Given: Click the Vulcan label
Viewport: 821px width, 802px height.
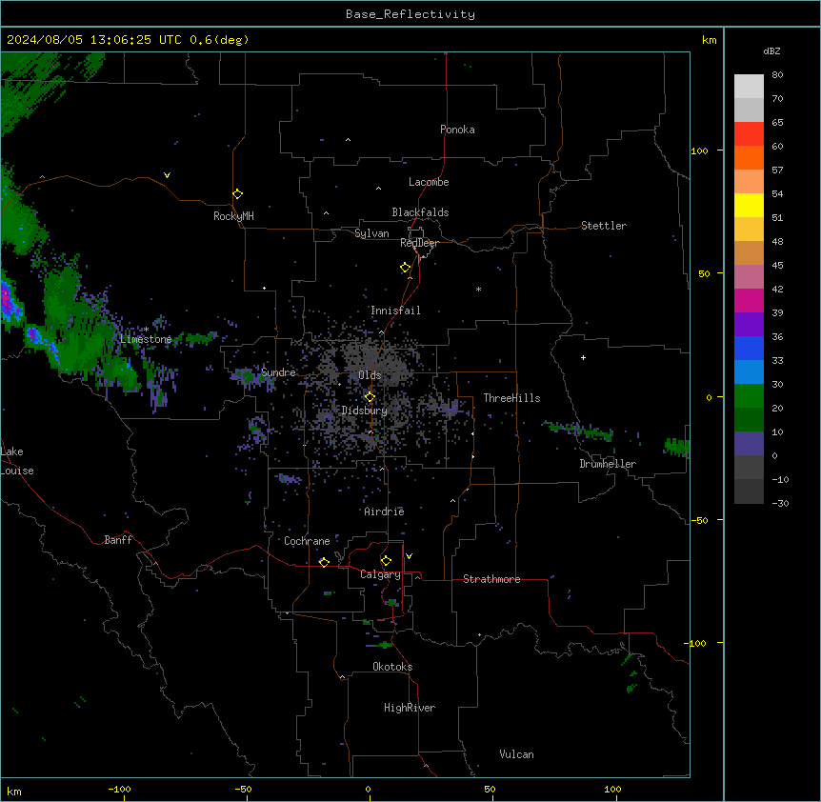Looking at the screenshot, I should 516,754.
